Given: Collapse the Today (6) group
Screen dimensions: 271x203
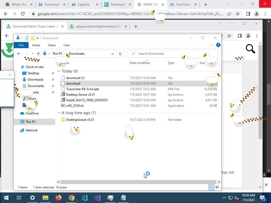Looking at the screenshot, I should coord(59,71).
